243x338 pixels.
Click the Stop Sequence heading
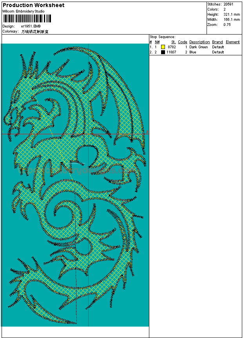tap(163, 37)
